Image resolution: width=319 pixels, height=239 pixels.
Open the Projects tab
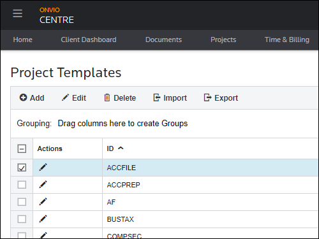pyautogui.click(x=223, y=40)
